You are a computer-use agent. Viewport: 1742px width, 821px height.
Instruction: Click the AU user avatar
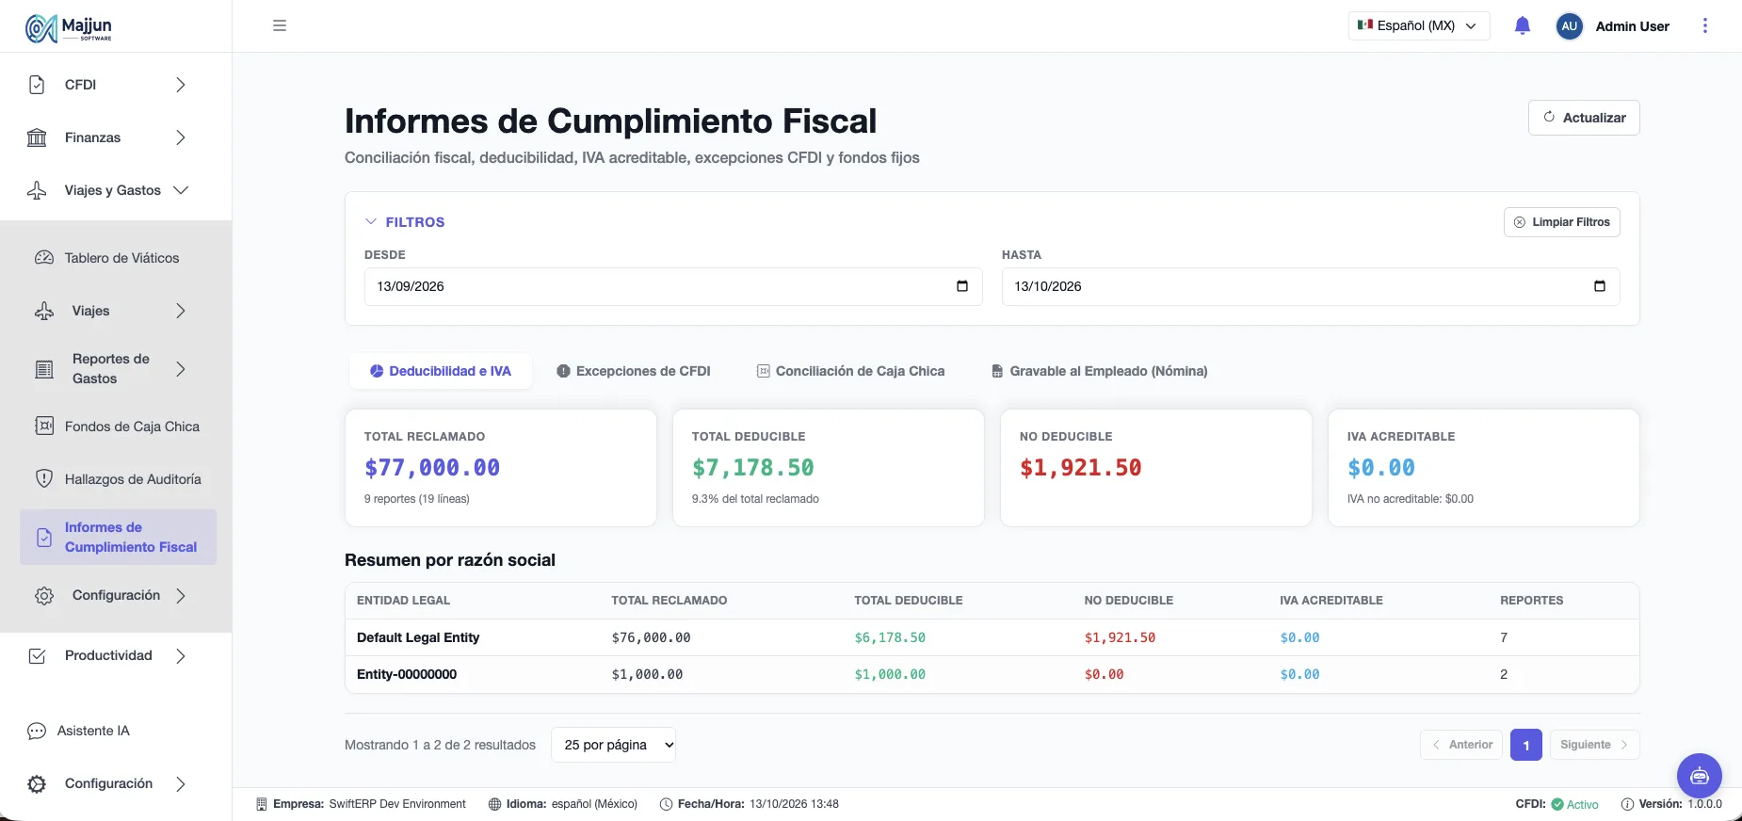1569,26
